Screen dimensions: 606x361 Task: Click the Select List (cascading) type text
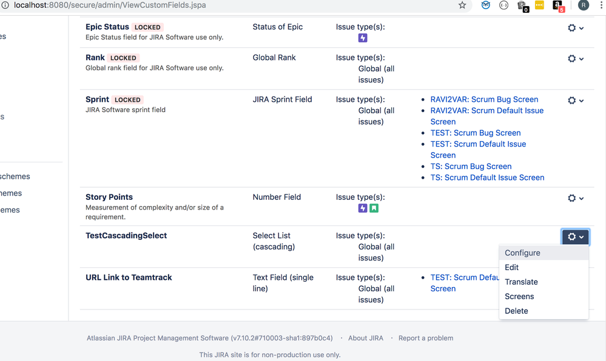click(x=274, y=241)
